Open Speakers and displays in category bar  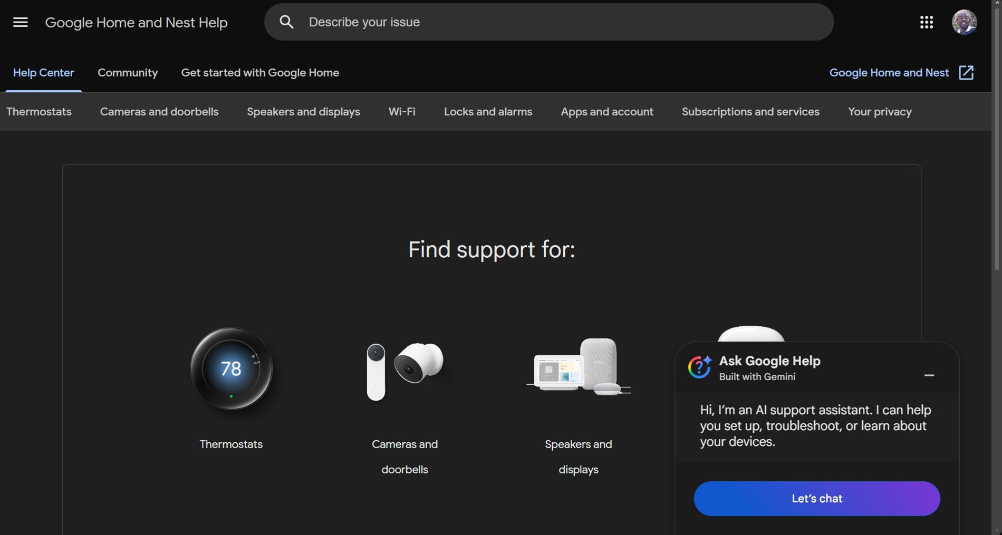(303, 112)
